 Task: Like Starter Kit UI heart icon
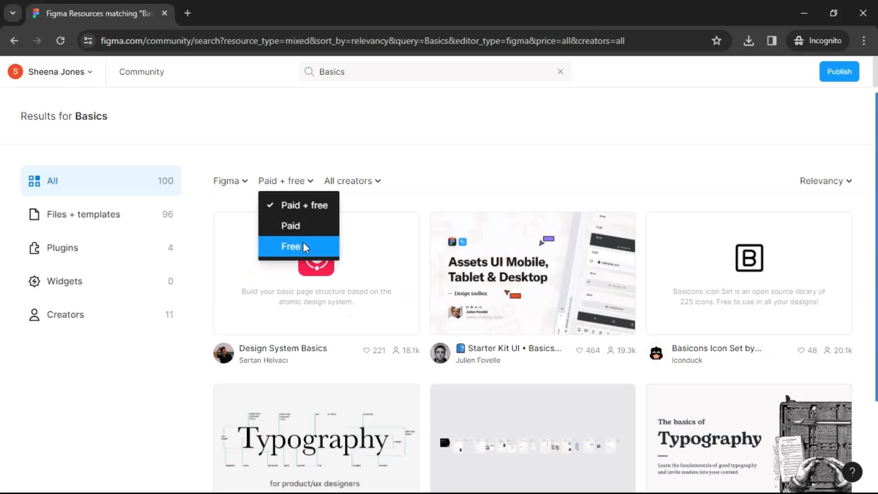point(579,350)
